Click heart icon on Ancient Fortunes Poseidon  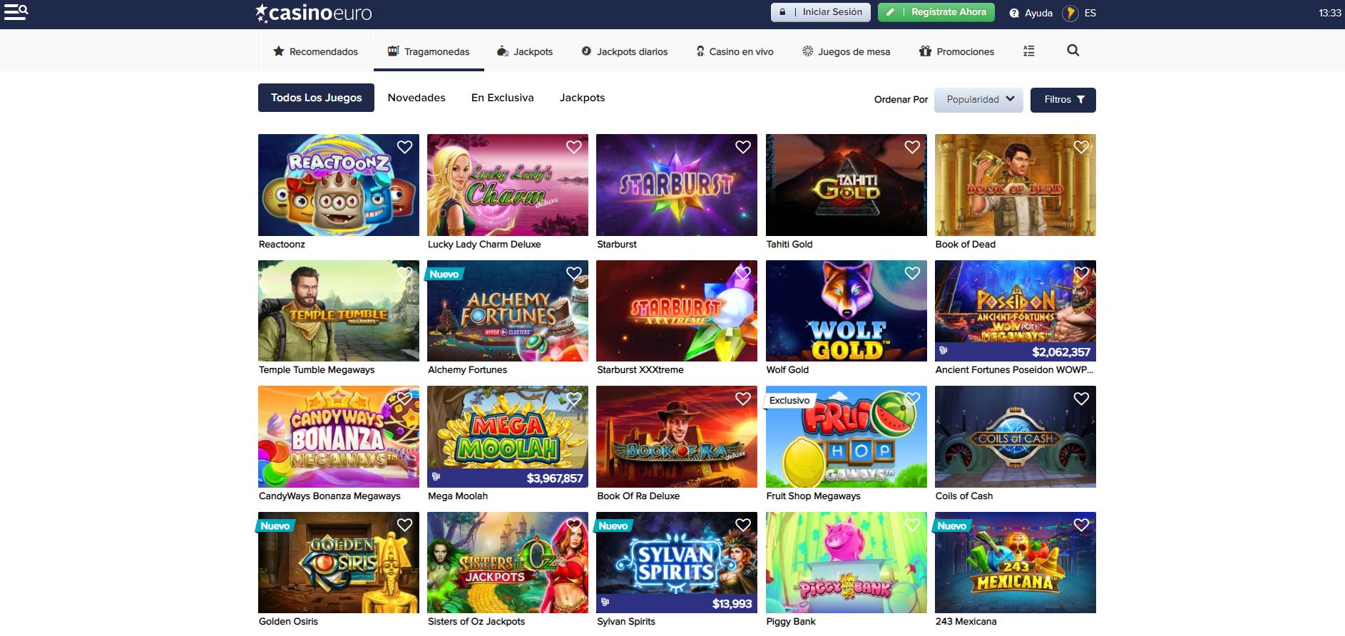(x=1081, y=273)
